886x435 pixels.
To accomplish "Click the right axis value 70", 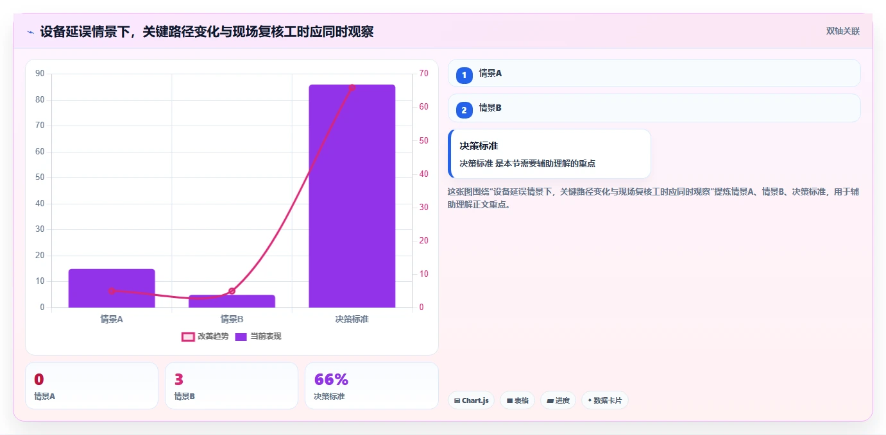I will click(x=423, y=74).
